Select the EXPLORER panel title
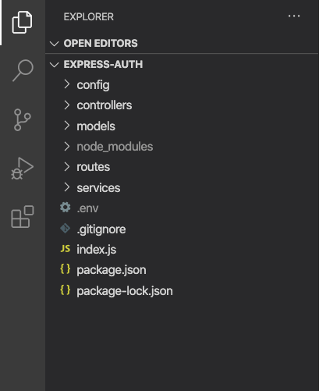Viewport: 319px width, 391px height. coord(89,17)
